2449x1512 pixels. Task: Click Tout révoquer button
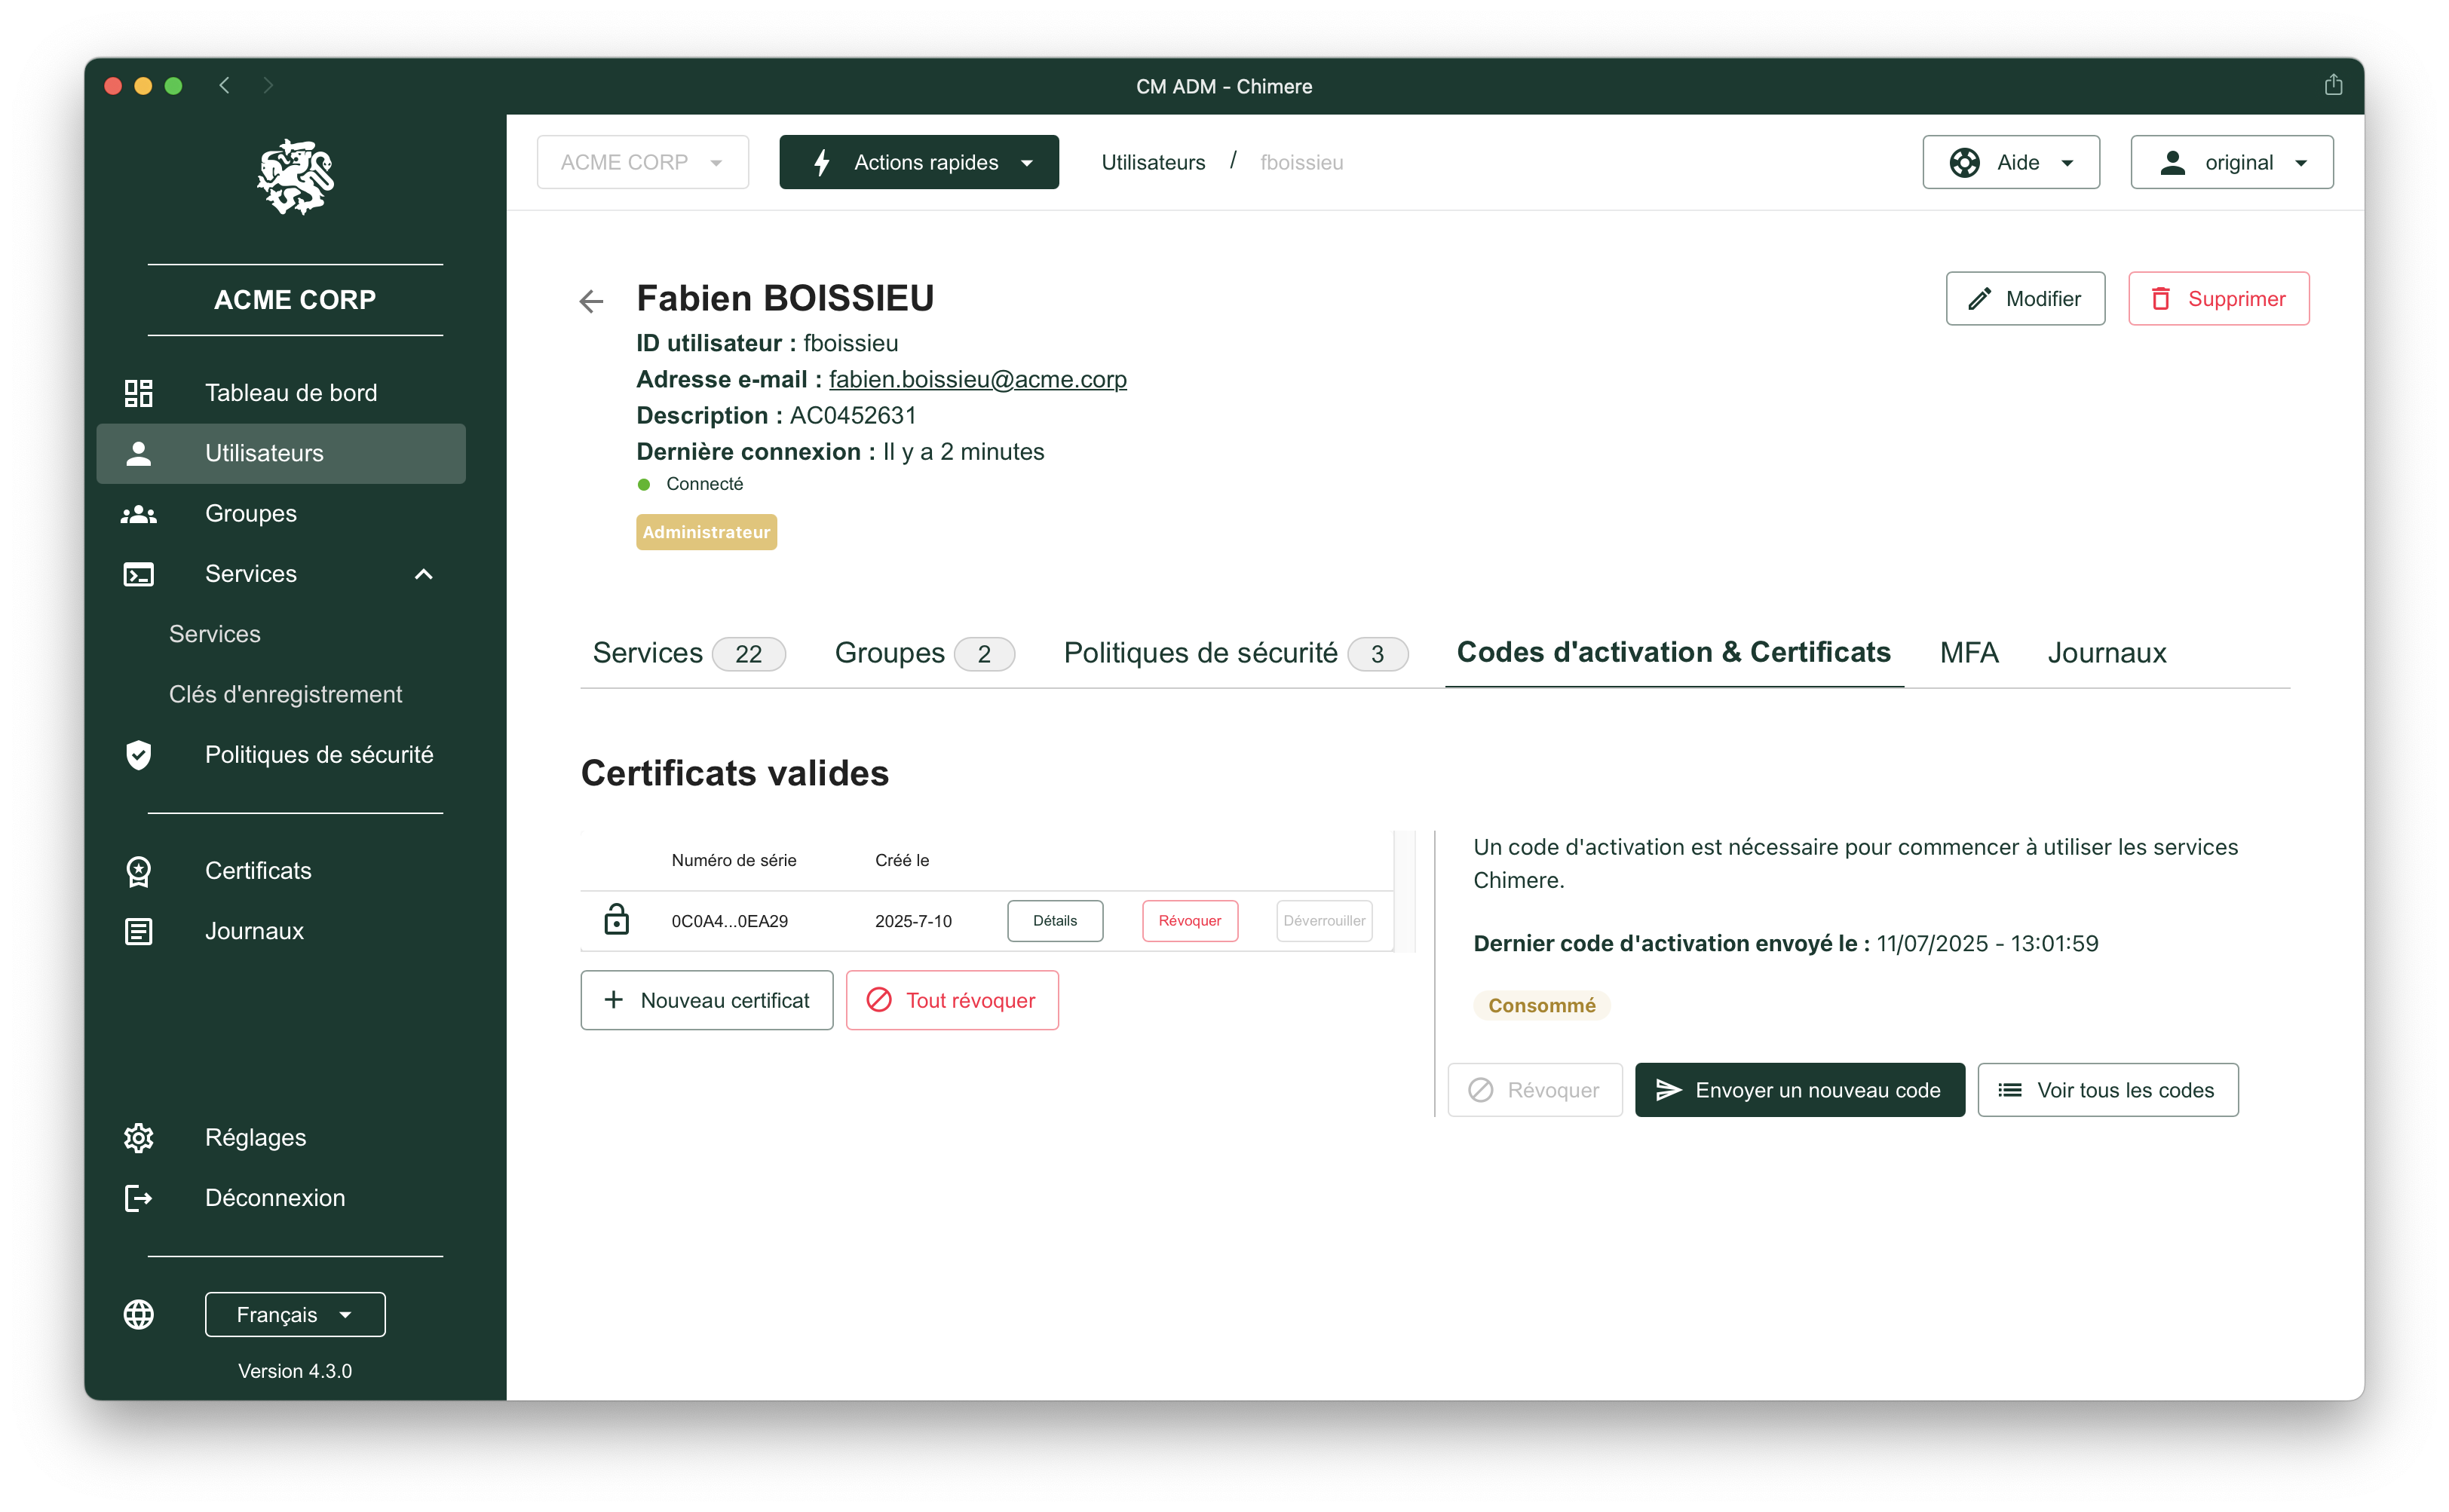952,1000
